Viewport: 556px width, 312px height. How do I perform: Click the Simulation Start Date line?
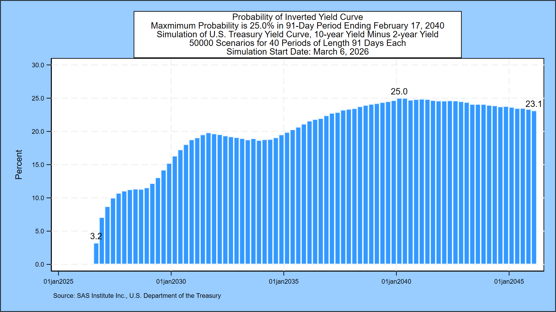pos(297,52)
